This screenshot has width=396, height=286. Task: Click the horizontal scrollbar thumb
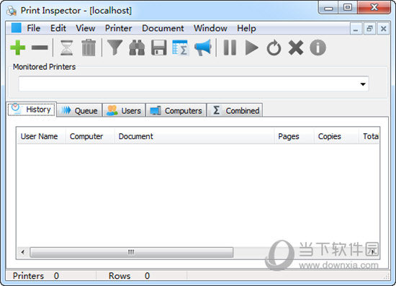(131, 252)
